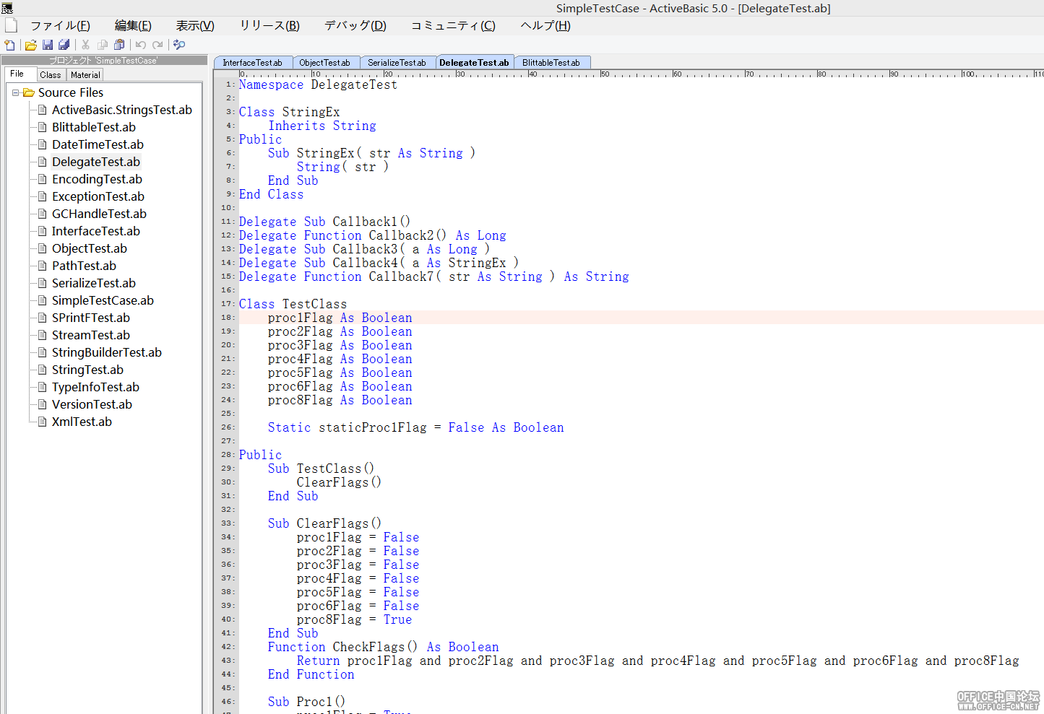
Task: Click the Source Files folder icon
Action: 29,92
